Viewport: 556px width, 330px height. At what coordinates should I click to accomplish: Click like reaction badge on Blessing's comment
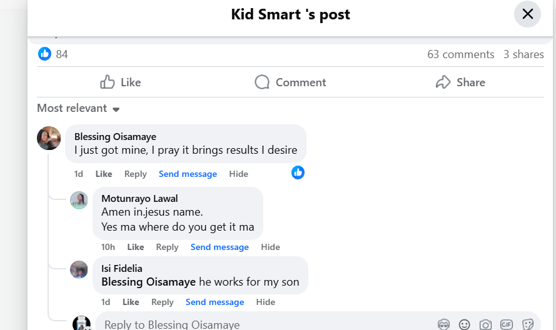click(x=298, y=172)
